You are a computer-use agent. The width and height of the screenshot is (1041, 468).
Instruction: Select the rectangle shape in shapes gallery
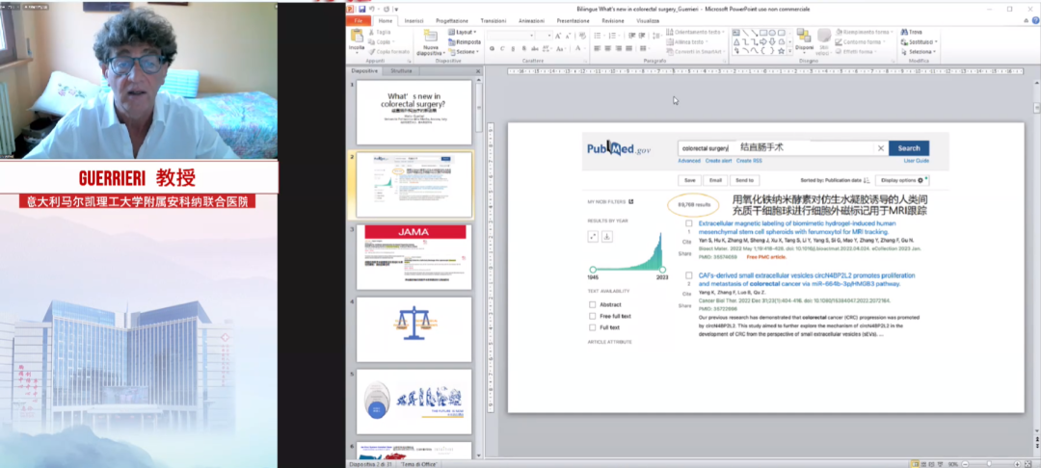click(x=763, y=33)
